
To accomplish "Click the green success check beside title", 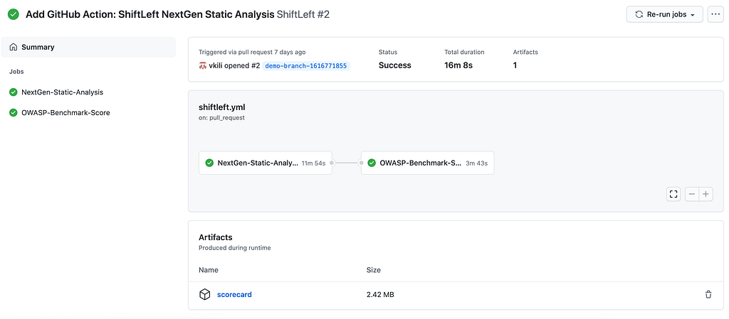I will pos(14,14).
